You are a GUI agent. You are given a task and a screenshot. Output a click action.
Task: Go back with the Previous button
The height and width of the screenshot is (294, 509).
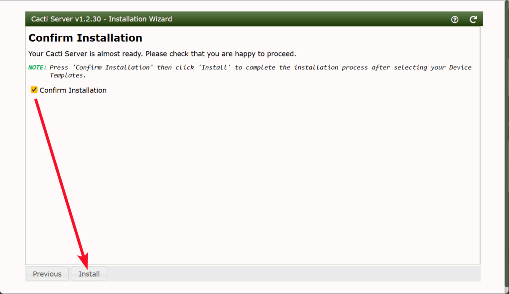pyautogui.click(x=47, y=274)
